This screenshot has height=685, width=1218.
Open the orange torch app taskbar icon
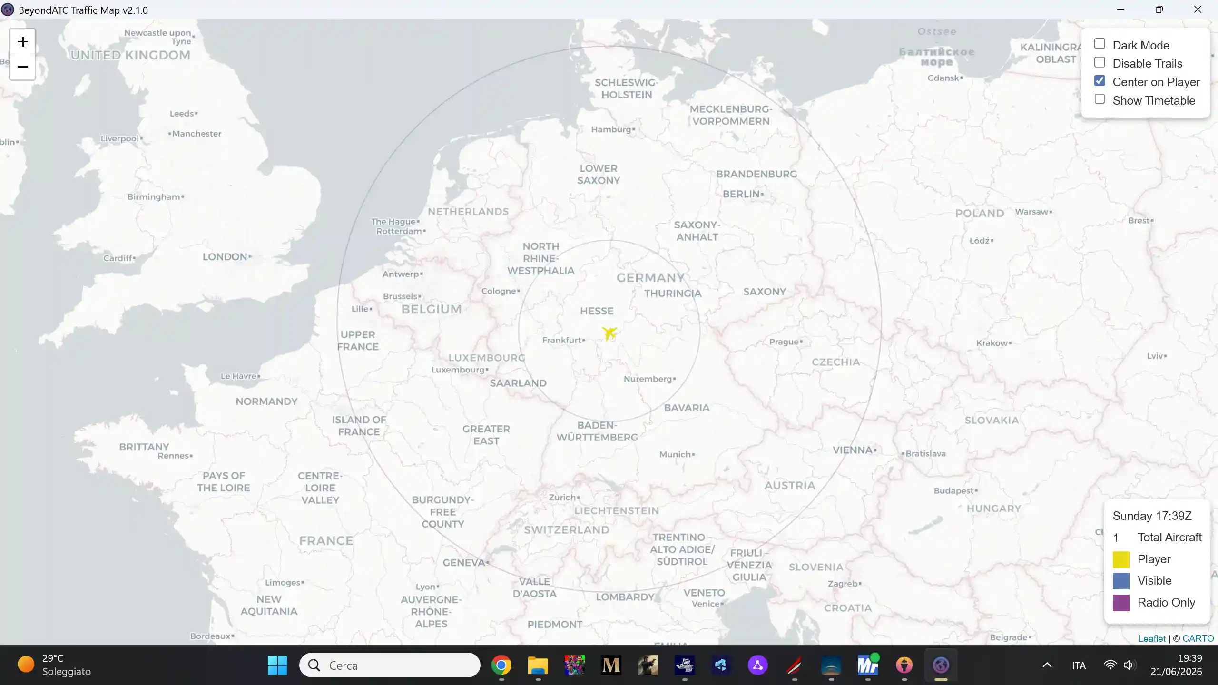[904, 665]
